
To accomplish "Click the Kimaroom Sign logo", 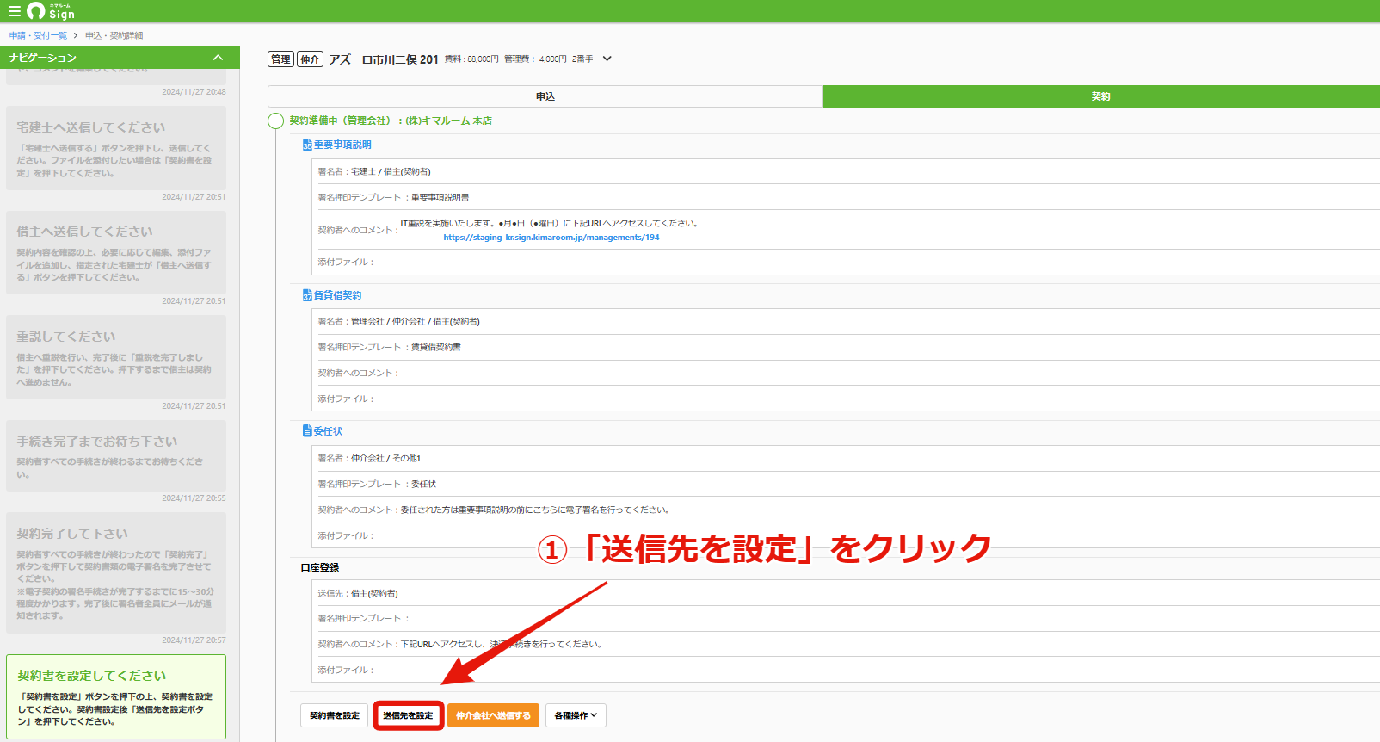I will [x=51, y=11].
